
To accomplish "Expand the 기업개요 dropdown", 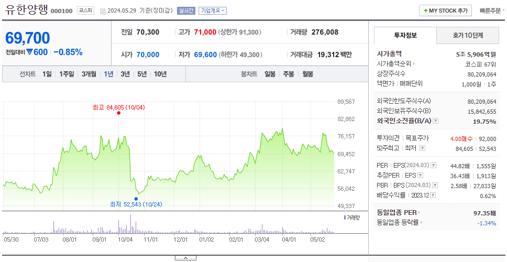I will coord(213,10).
